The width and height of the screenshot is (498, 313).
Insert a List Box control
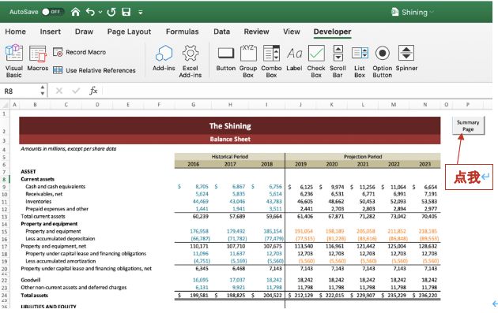360,61
